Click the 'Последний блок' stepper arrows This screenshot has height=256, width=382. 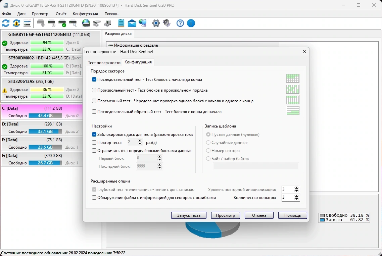point(159,166)
